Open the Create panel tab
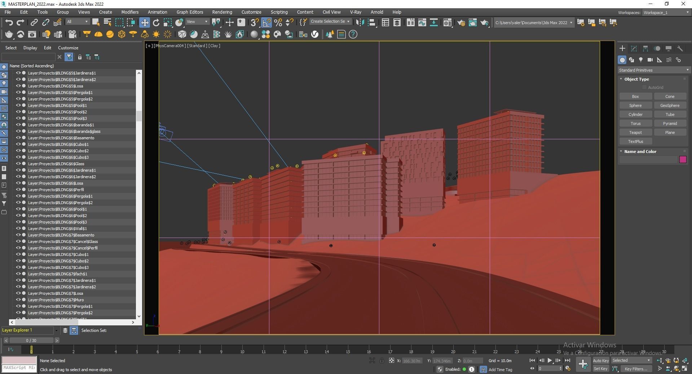Image resolution: width=692 pixels, height=374 pixels. click(x=622, y=48)
